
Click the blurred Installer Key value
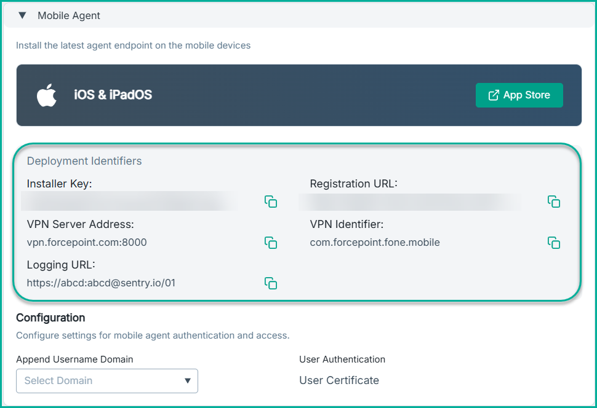pos(129,202)
